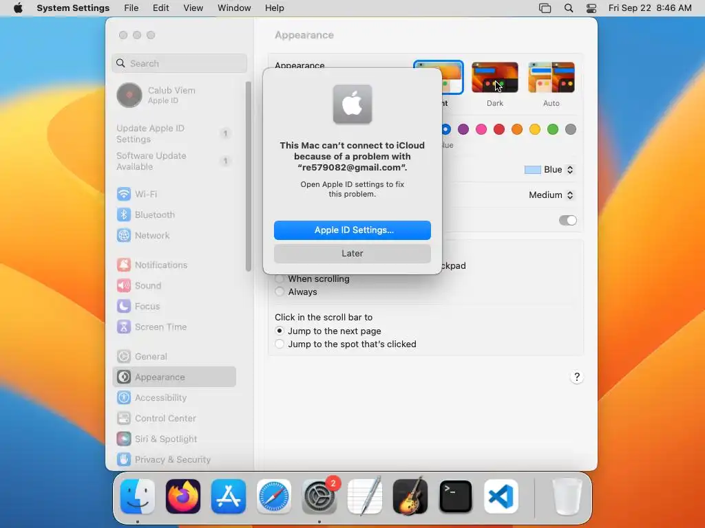Screen dimensions: 705x528
Task: Select 'Always' show scroll bars option
Action: (280, 291)
